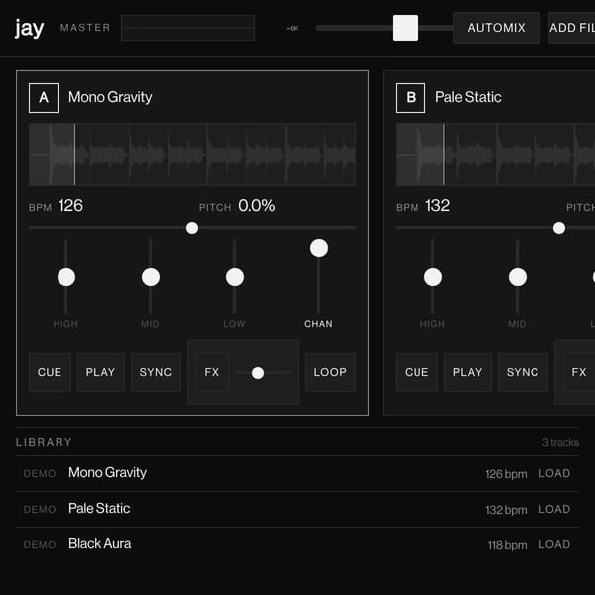Load Pale Static from library
595x595 pixels.
pos(554,510)
